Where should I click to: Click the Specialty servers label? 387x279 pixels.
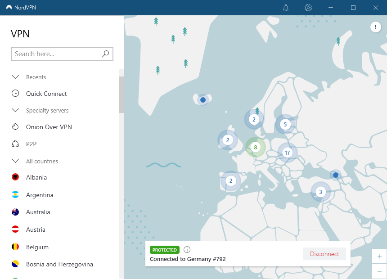coord(47,110)
